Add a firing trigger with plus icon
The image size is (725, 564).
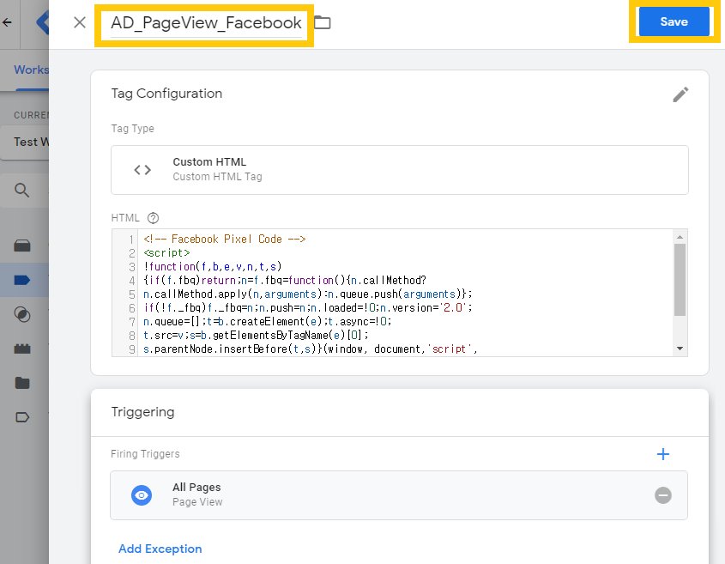pyautogui.click(x=663, y=454)
